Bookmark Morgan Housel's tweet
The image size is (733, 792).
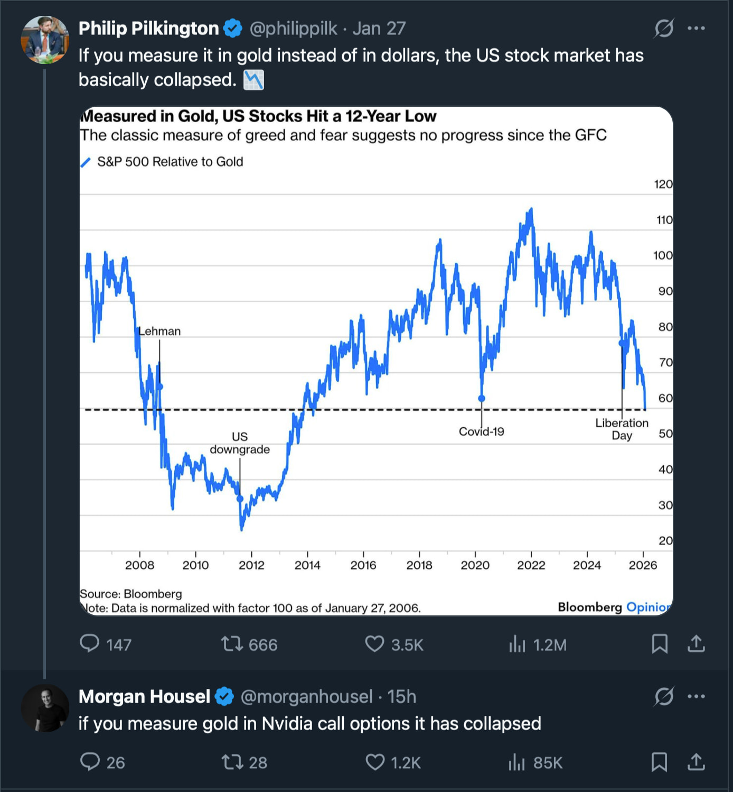[660, 762]
